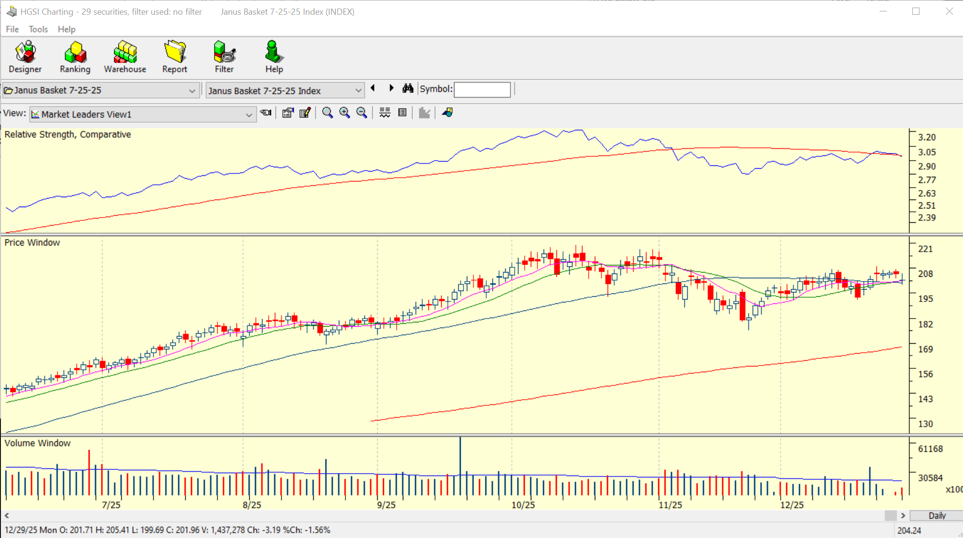Click the Filter toolbar icon
The height and width of the screenshot is (538, 963).
[224, 57]
